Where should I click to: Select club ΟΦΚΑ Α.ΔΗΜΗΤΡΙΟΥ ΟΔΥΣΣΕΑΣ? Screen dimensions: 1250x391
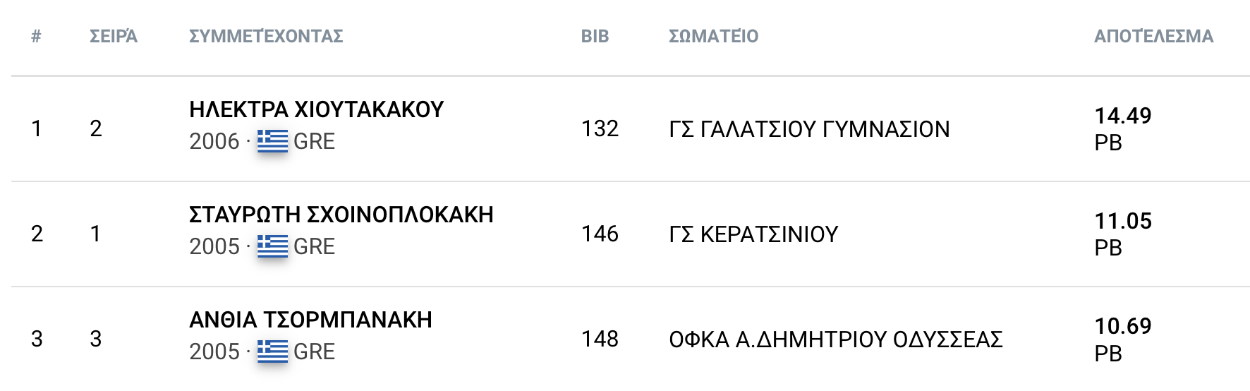point(835,339)
